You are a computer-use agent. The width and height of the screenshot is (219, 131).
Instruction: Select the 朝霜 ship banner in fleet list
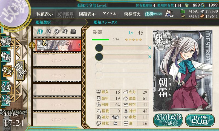pyautogui.click(x=58, y=45)
